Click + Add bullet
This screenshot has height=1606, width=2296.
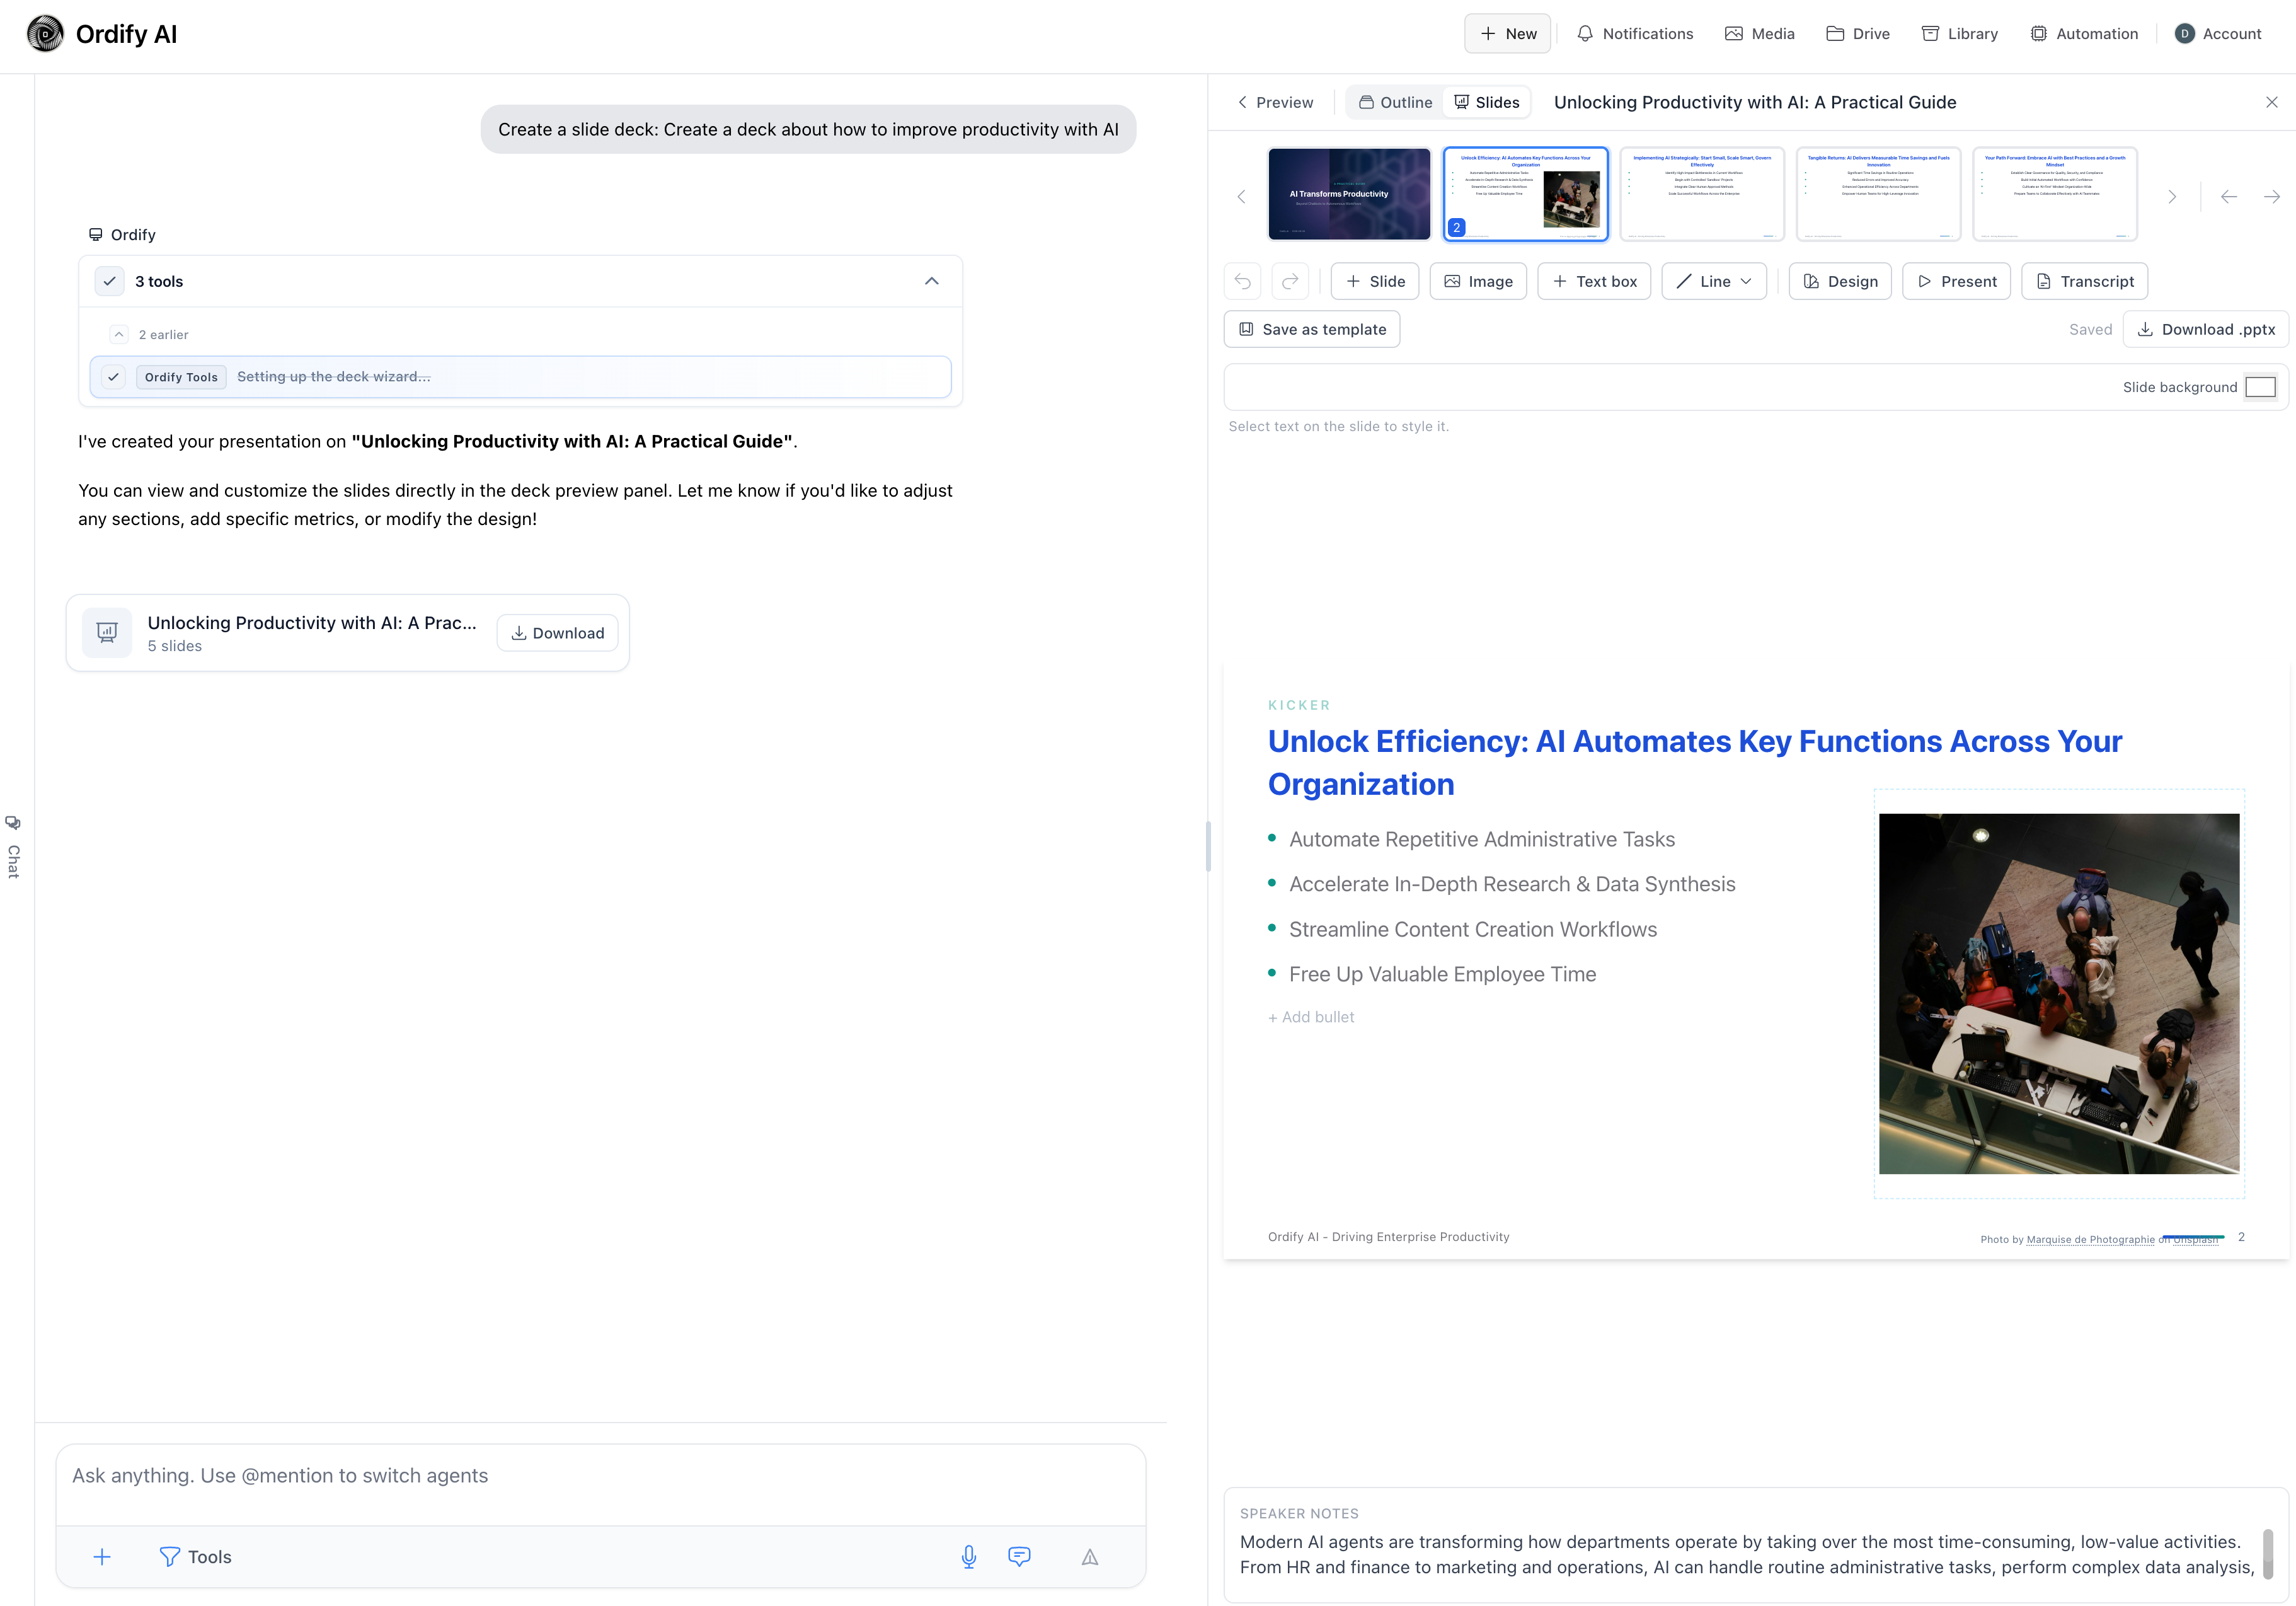click(1311, 1017)
